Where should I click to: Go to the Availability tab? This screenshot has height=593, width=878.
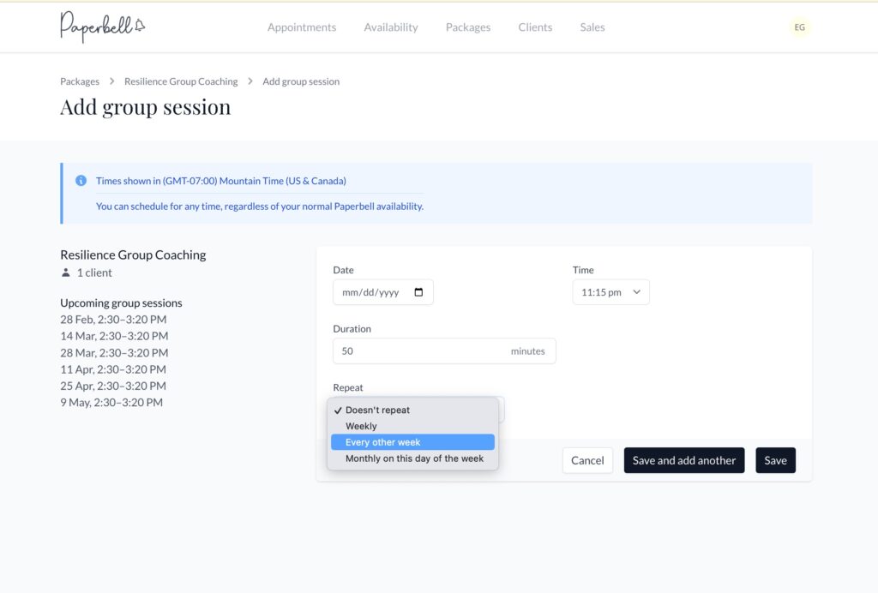point(390,27)
